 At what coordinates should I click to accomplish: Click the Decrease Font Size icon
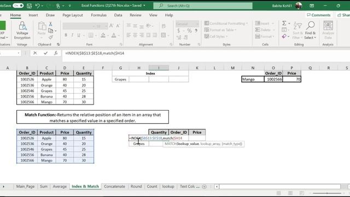pyautogui.click(x=118, y=26)
